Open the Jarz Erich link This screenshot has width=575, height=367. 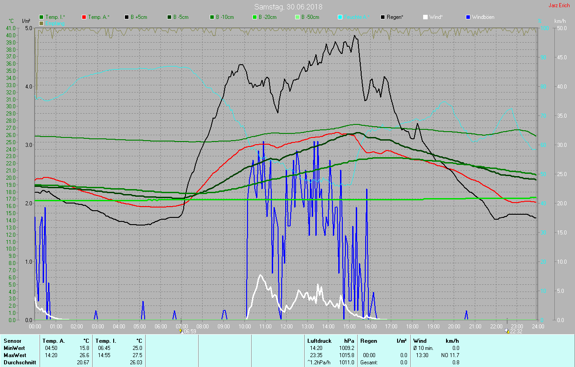559,5
